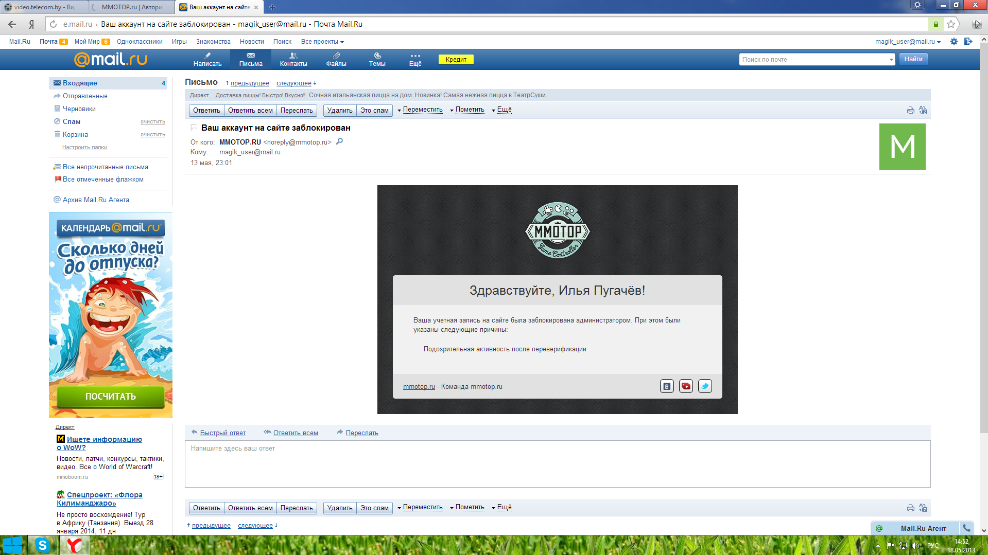Click the logout door icon
The width and height of the screenshot is (988, 555).
pos(968,42)
